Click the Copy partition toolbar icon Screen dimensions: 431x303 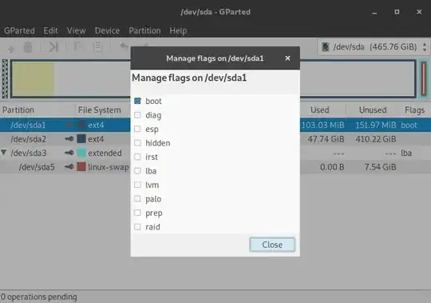pos(78,46)
